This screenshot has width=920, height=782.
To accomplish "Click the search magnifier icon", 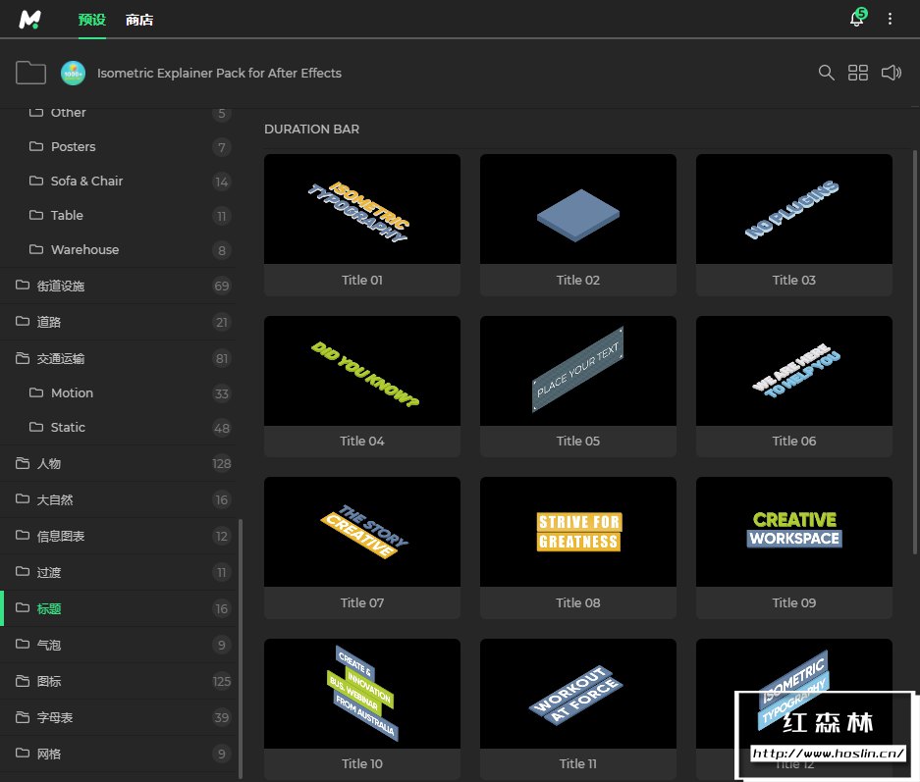I will click(826, 73).
